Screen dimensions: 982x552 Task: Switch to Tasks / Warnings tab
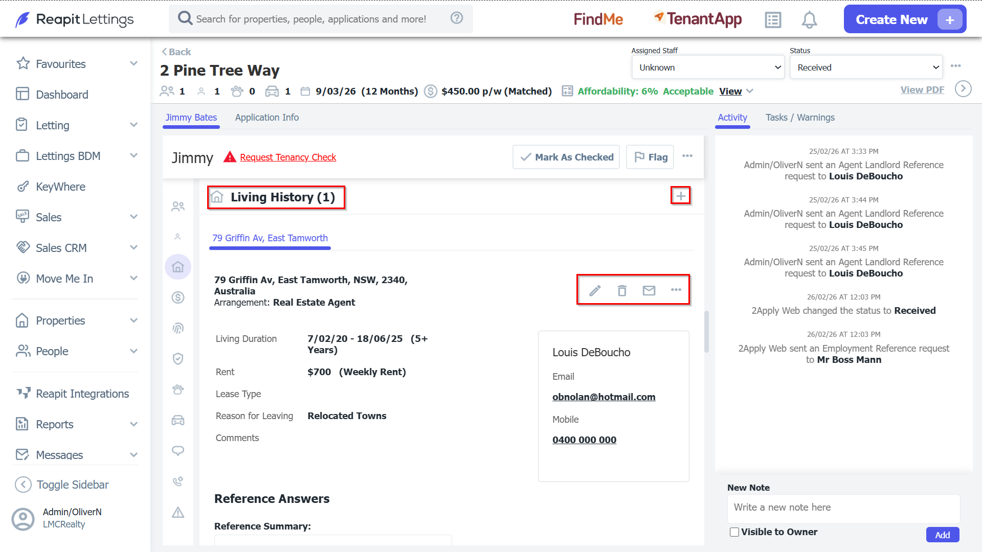[x=800, y=118]
